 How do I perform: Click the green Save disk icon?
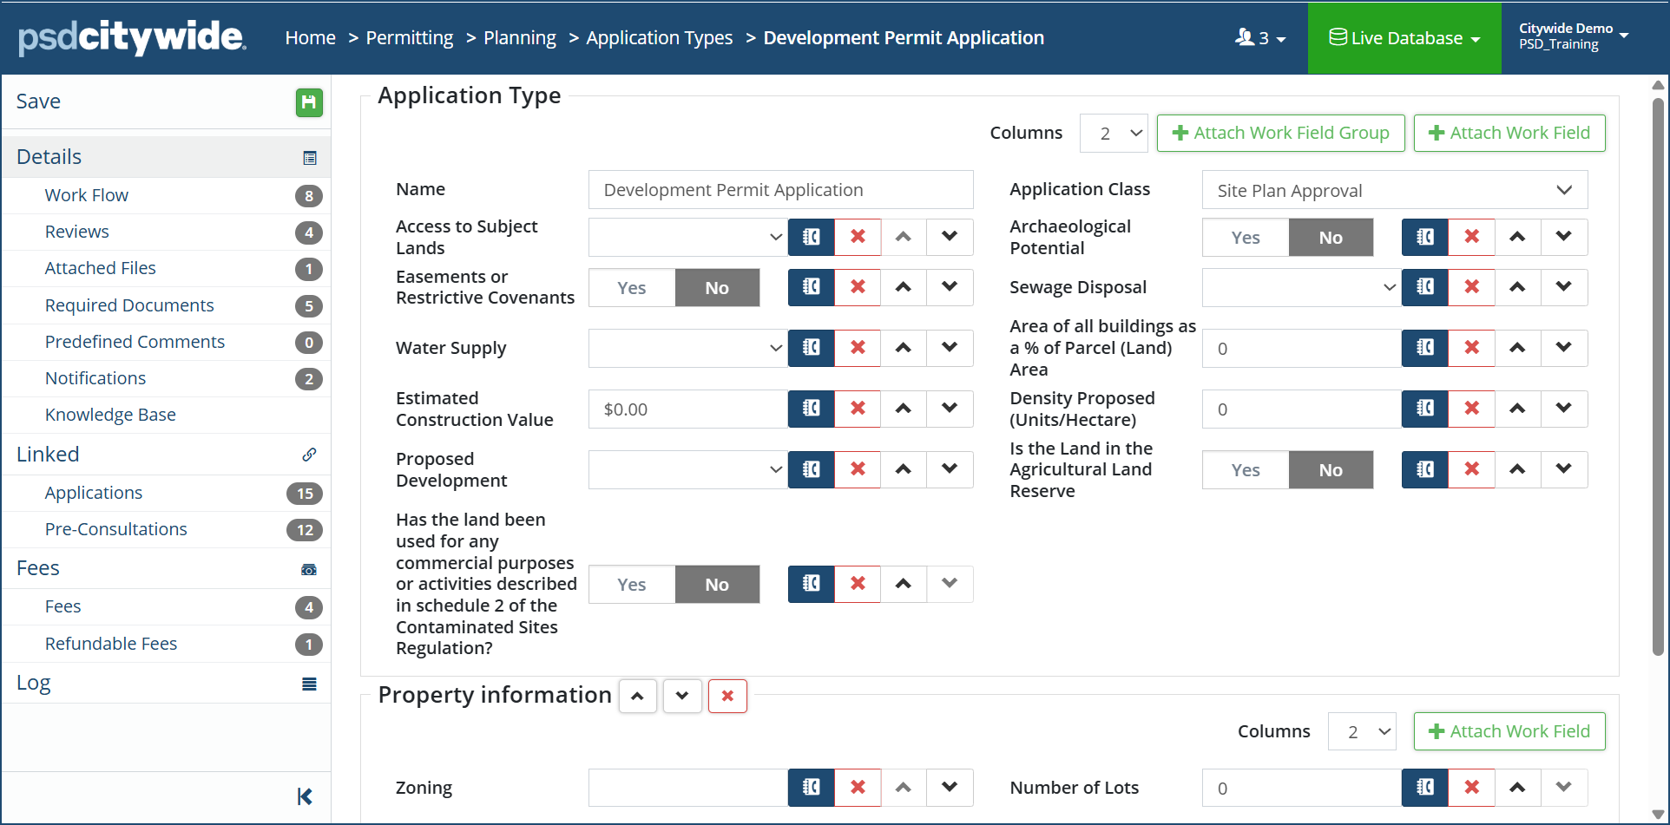(x=308, y=102)
